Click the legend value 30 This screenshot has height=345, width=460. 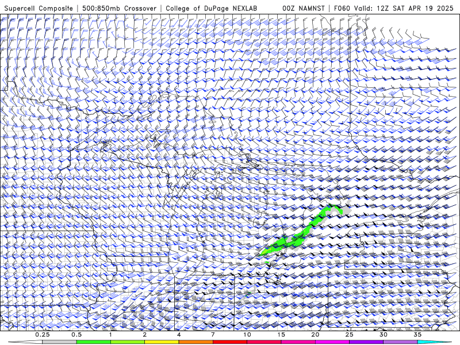coord(383,335)
